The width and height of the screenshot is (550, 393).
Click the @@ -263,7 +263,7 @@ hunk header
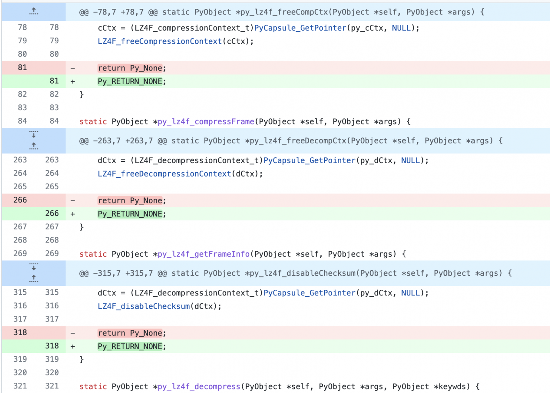[x=291, y=141]
